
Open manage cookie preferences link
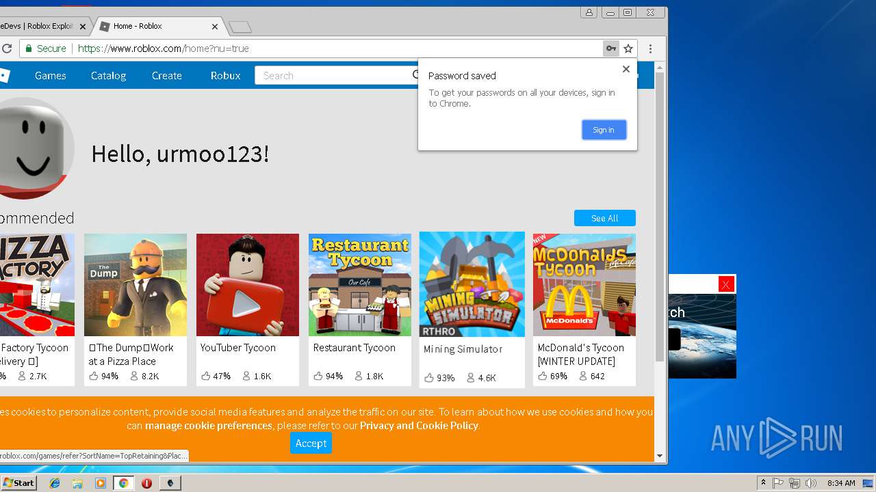pos(209,426)
